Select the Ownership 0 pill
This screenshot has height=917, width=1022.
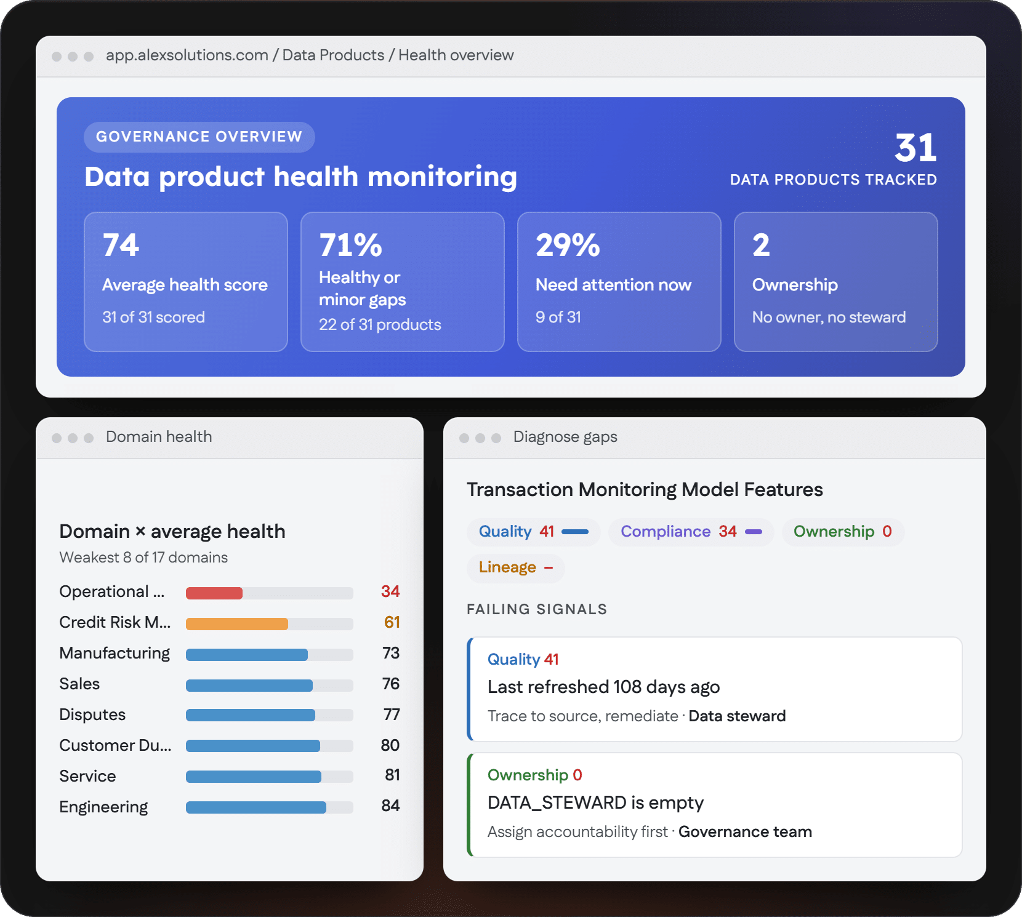pyautogui.click(x=843, y=532)
